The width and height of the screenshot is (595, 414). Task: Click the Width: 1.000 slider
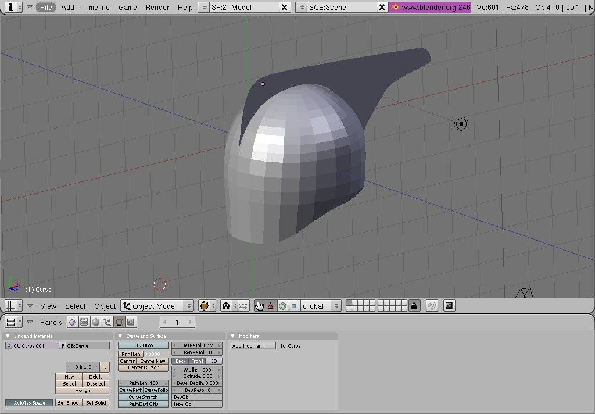coord(197,369)
